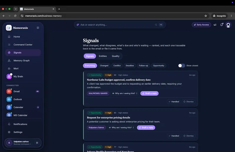Click Why am I seeing this on Northstar card

(x=125, y=93)
